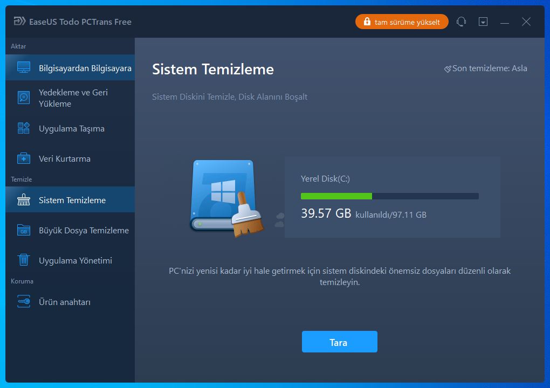Click the description text starting "PC'nizi yenisi kadar"
550x388 pixels.
340,276
